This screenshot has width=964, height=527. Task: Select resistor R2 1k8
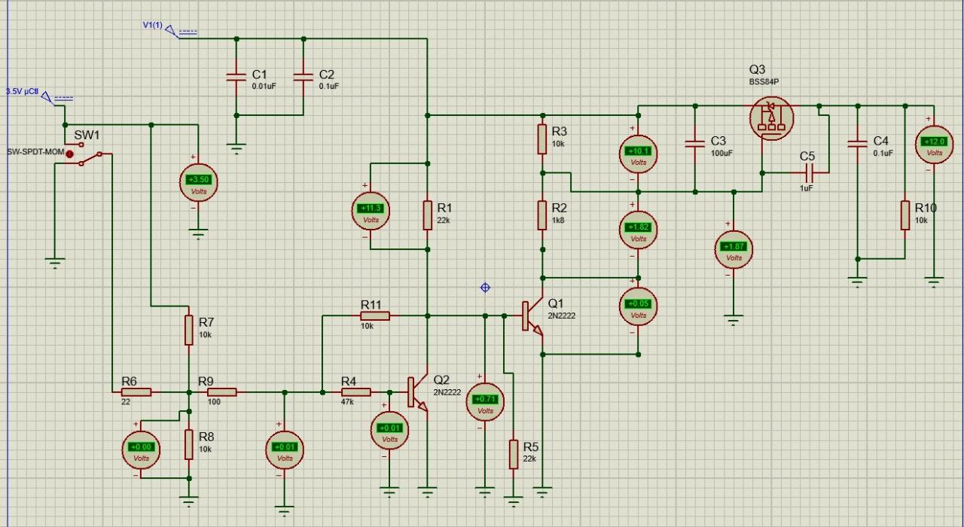[541, 215]
